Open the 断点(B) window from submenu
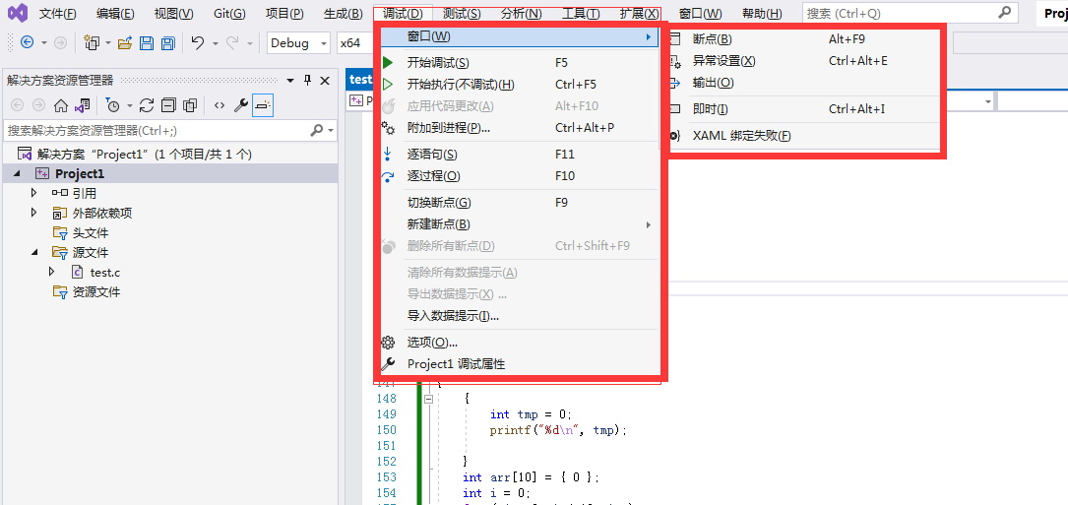 (x=804, y=39)
